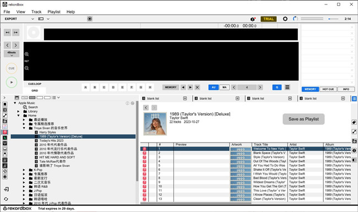Click the record icon in the top toolbar
This screenshot has width=358, height=212.
pos(90,19)
